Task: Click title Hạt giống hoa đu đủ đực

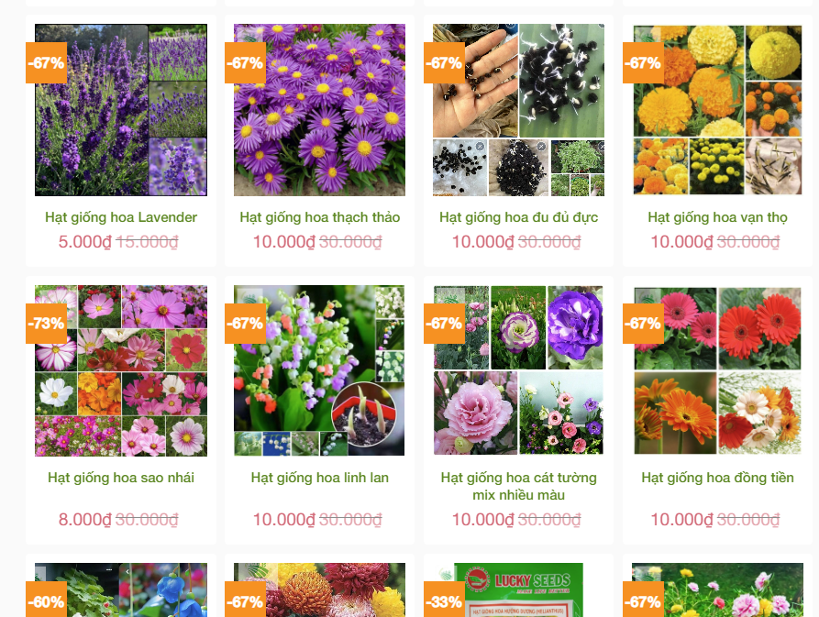Action: point(519,217)
